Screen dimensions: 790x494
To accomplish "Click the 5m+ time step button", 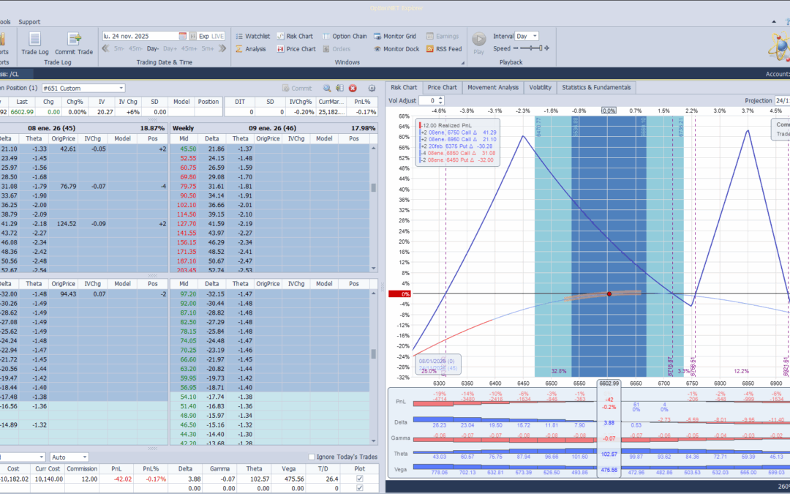I will (x=208, y=49).
